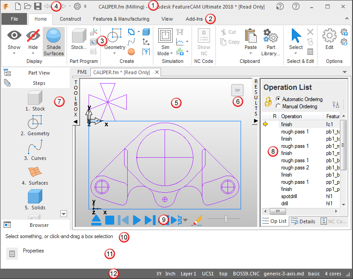Select the FM1 document tab
353x279 pixels.
(82, 72)
